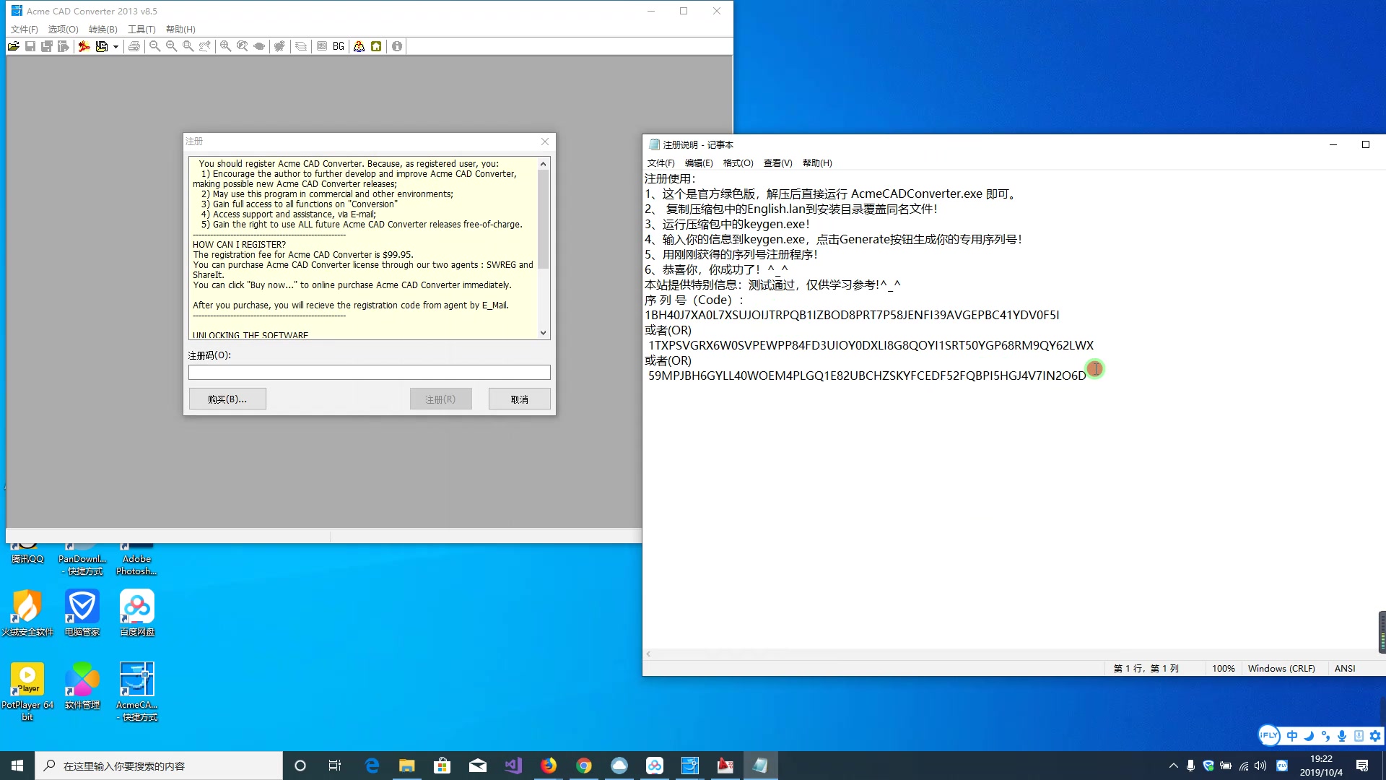Image resolution: width=1386 pixels, height=780 pixels.
Task: Click the 取消 button in dialog
Action: [520, 398]
